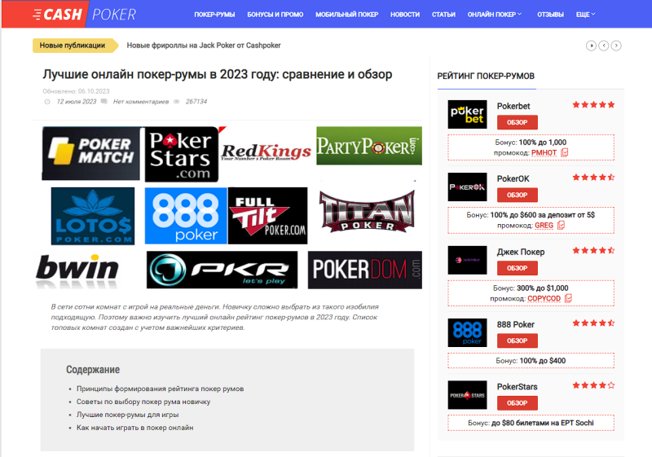The width and height of the screenshot is (652, 457).
Task: Open Как начать играть в покер онлайн
Action: (134, 428)
